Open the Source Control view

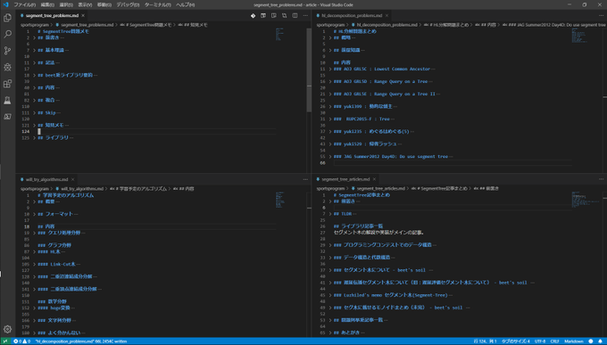click(x=7, y=51)
